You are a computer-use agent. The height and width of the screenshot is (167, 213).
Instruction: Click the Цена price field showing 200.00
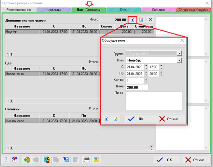pos(137,88)
